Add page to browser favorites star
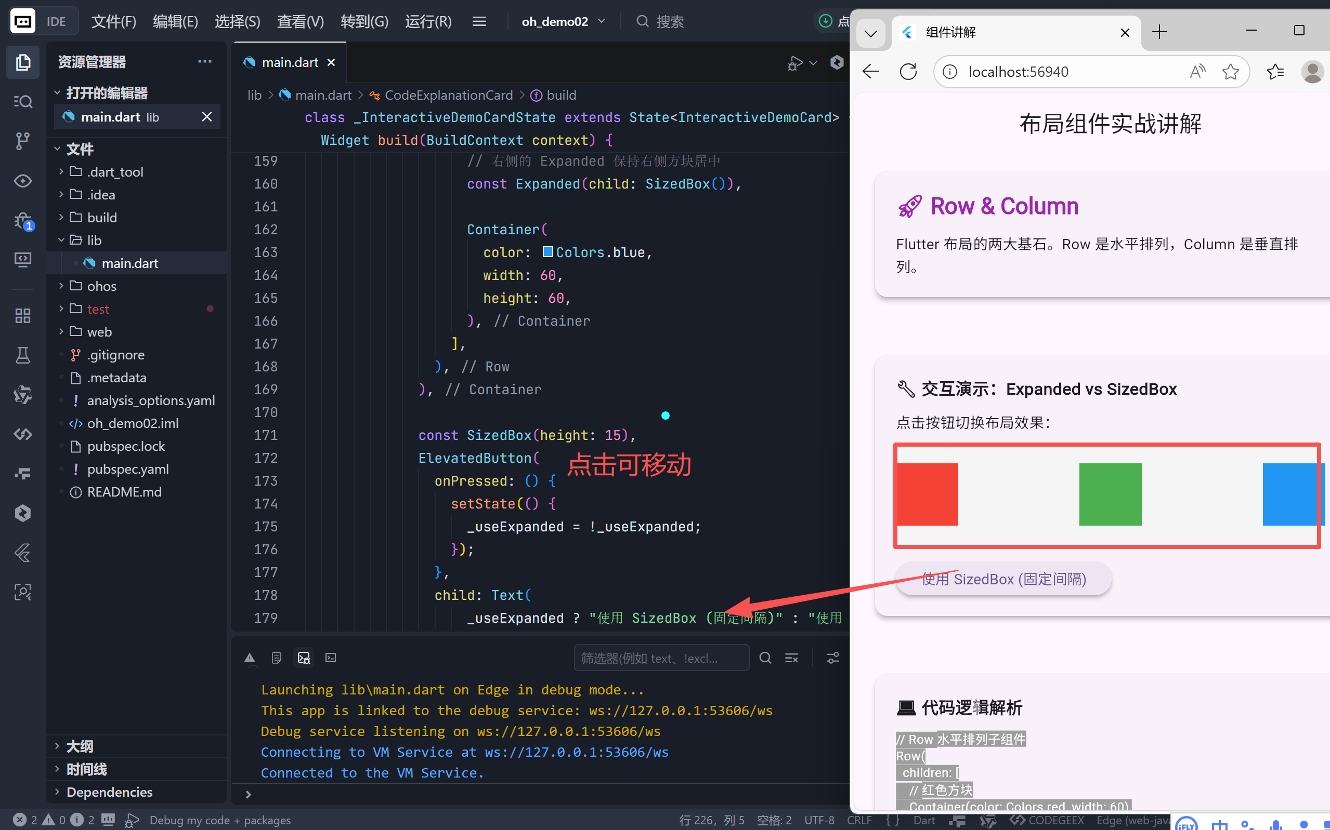1330x830 pixels. tap(1230, 72)
